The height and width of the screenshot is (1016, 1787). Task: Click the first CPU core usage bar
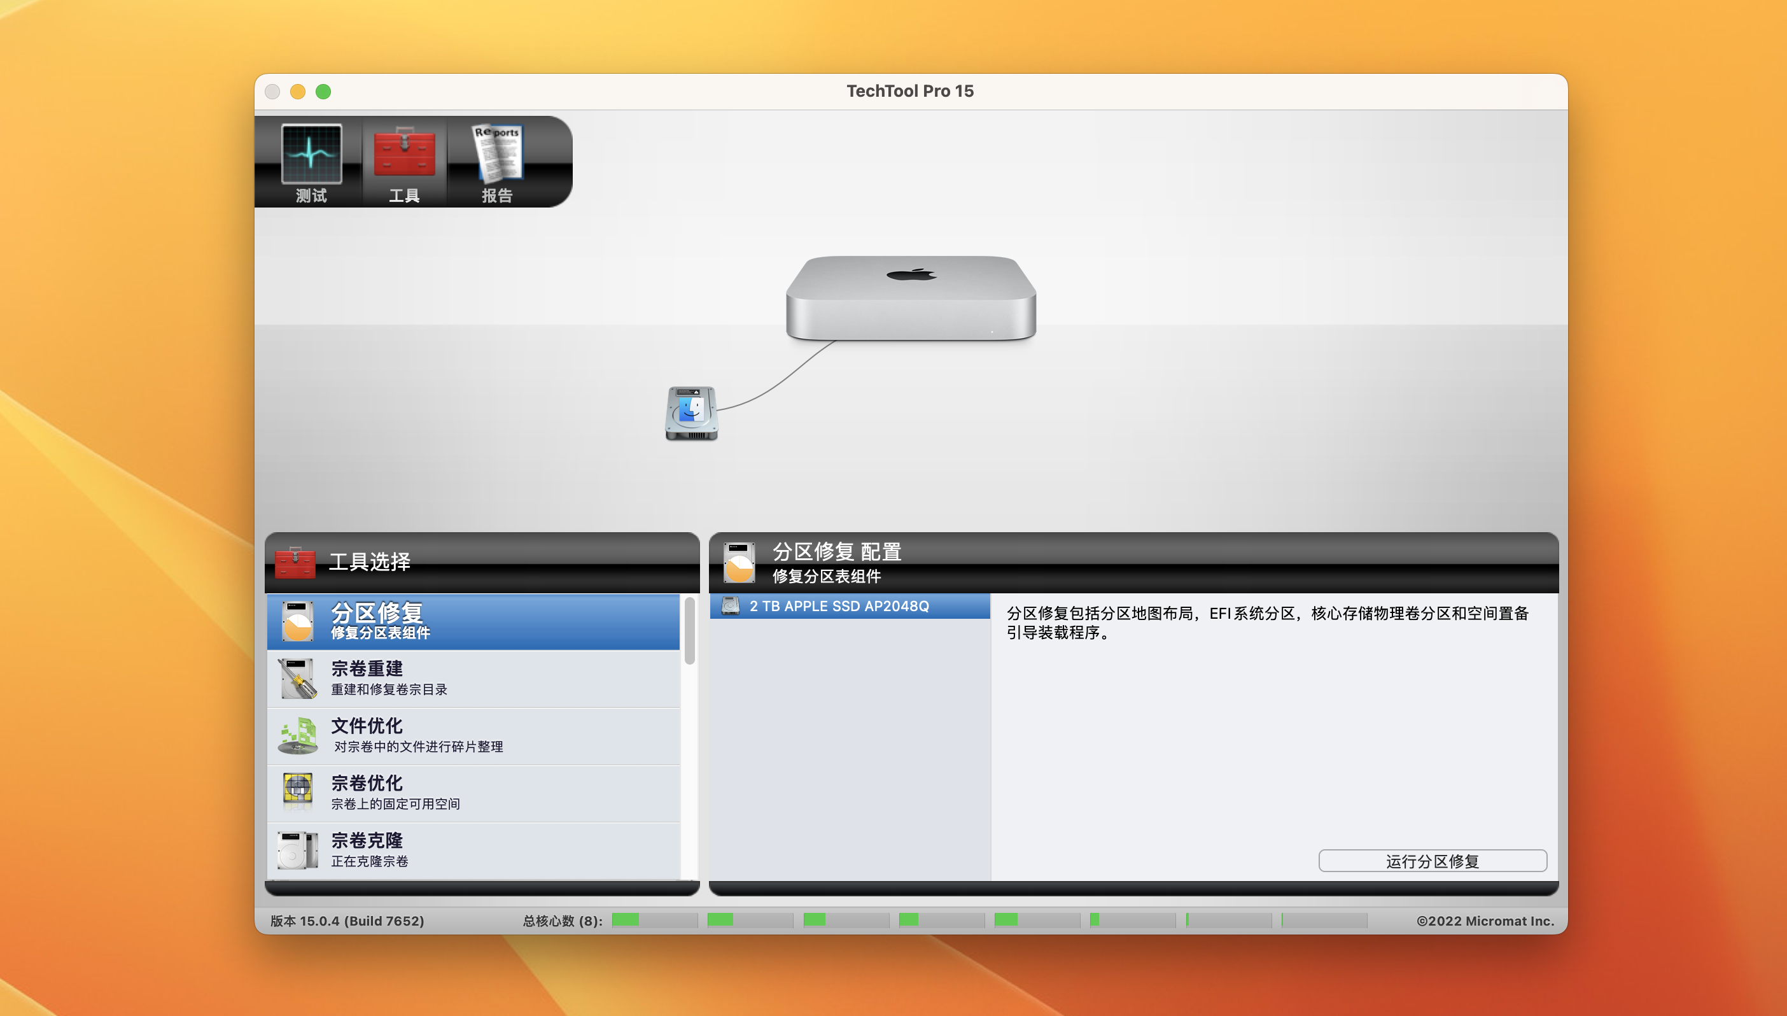(654, 920)
